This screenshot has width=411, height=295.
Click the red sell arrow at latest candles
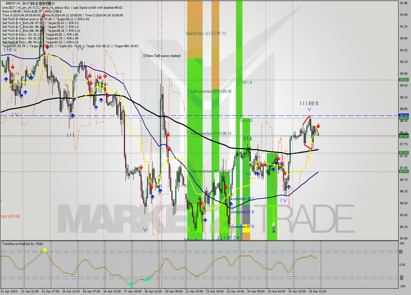point(318,126)
